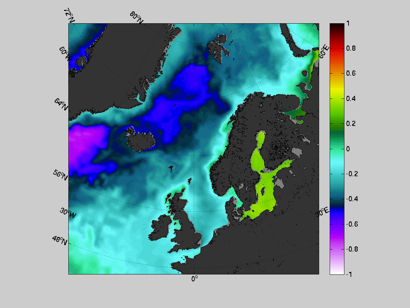The height and width of the screenshot is (308, 410).
Task: Pick the red band on the colorbar
Action: [337, 50]
